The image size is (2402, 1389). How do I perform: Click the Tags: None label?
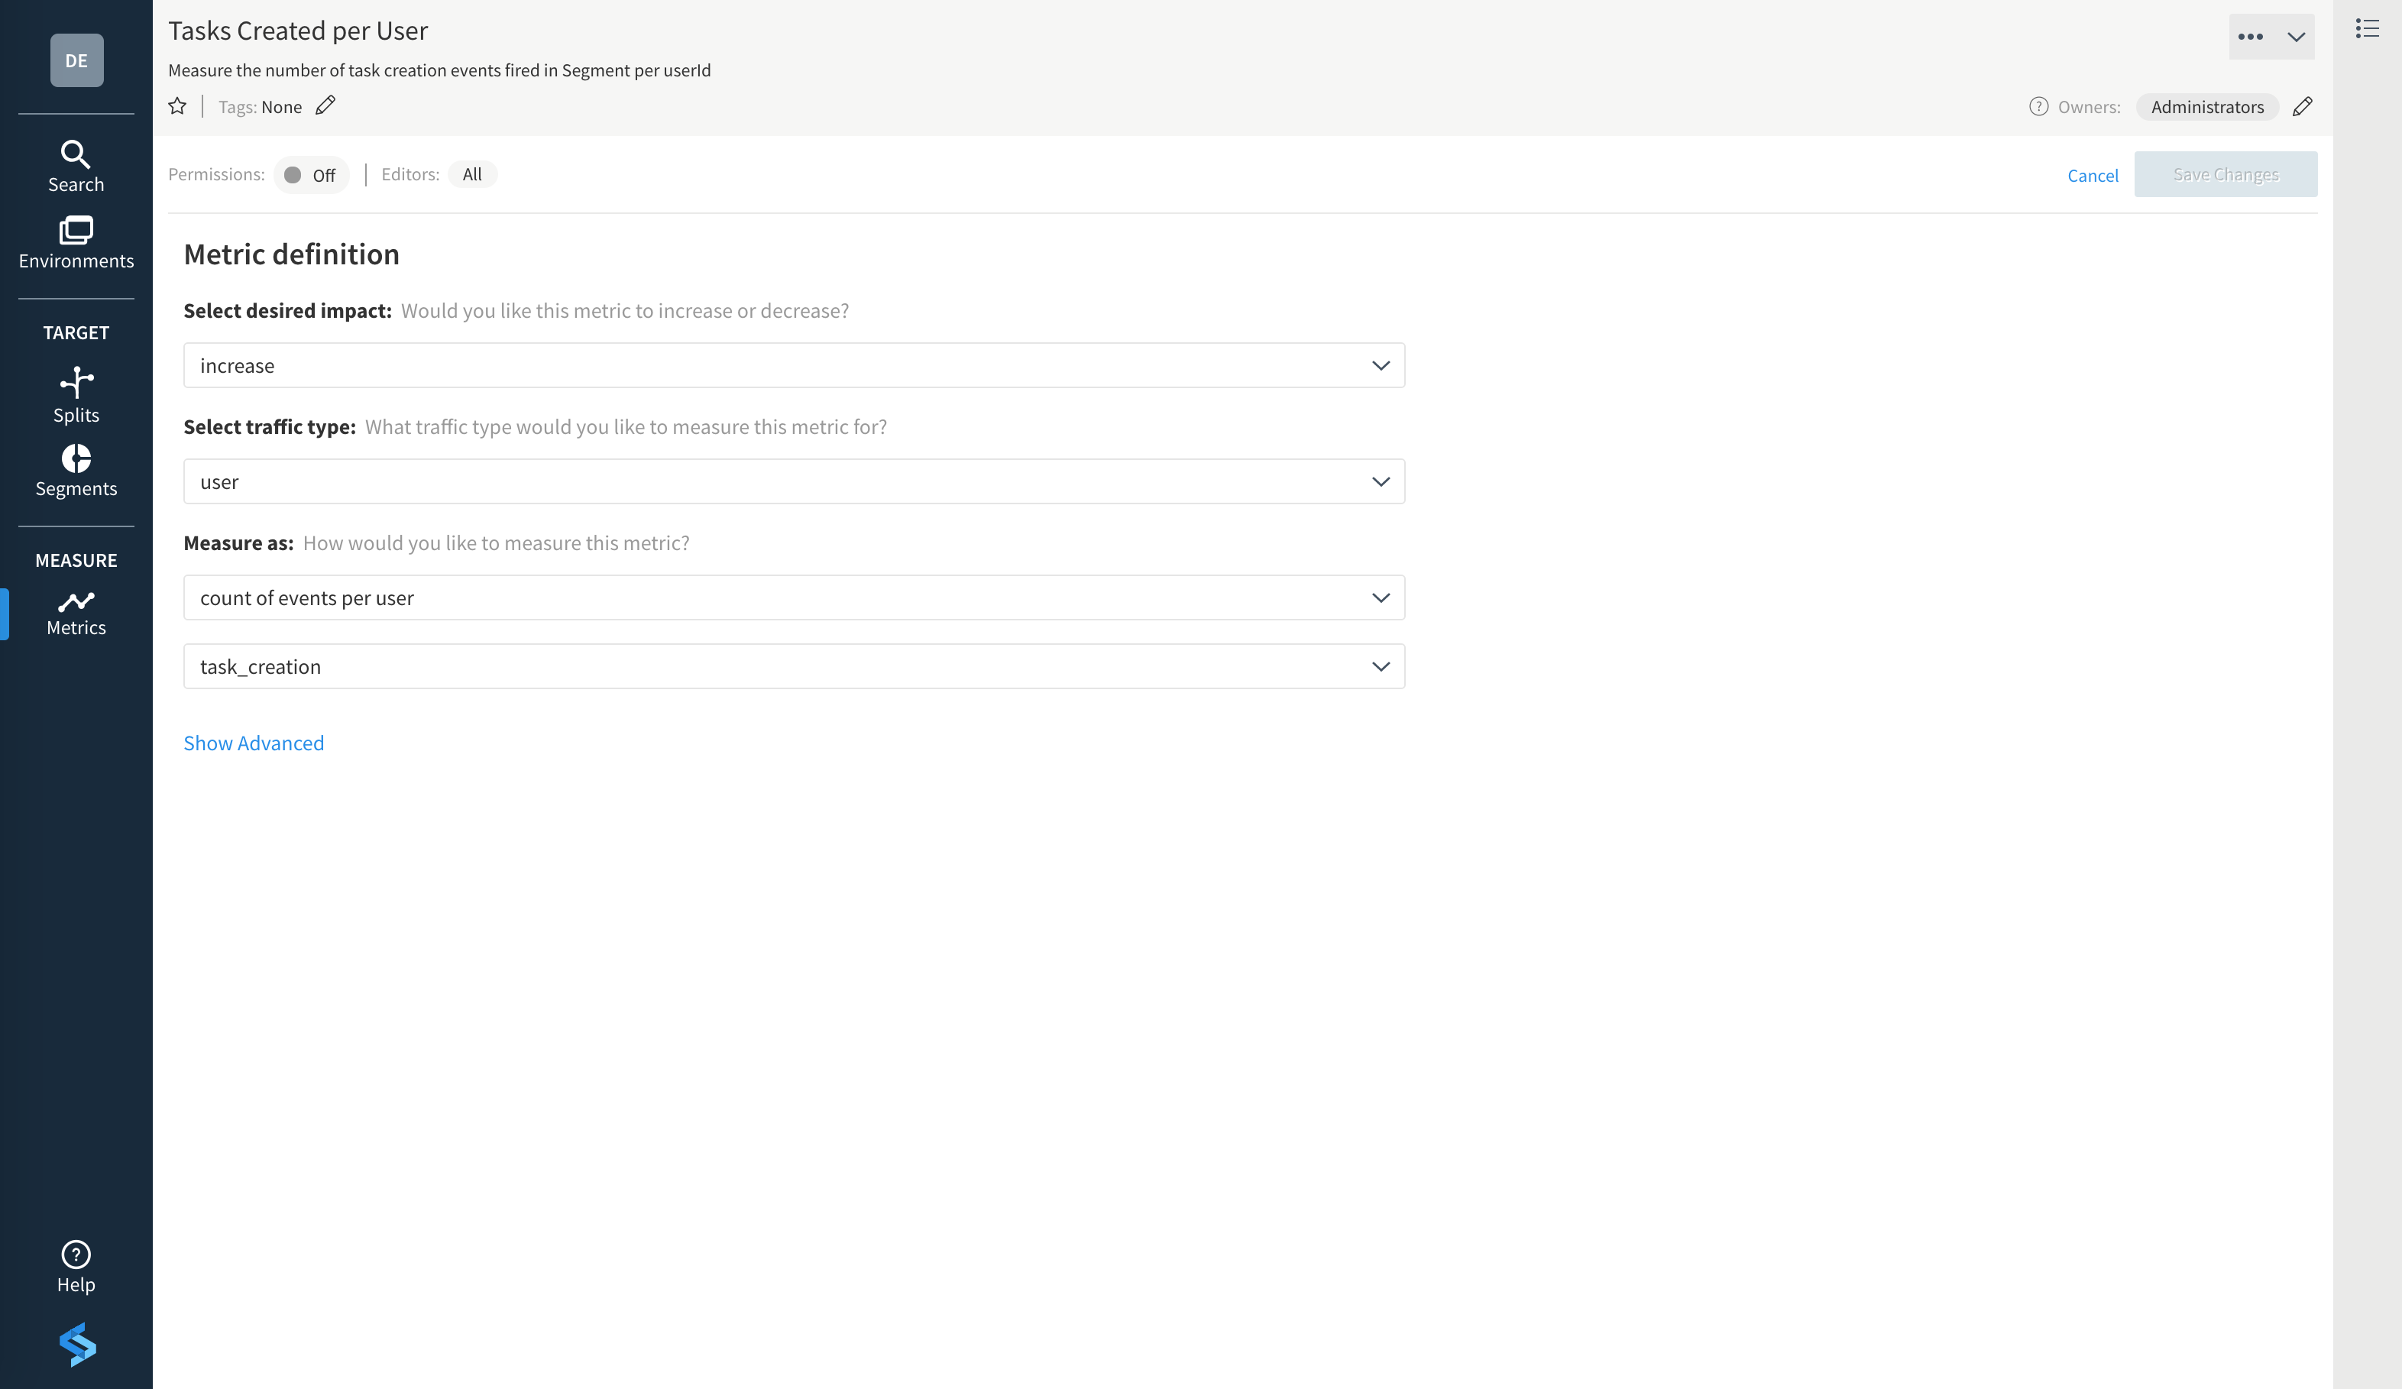coord(261,107)
